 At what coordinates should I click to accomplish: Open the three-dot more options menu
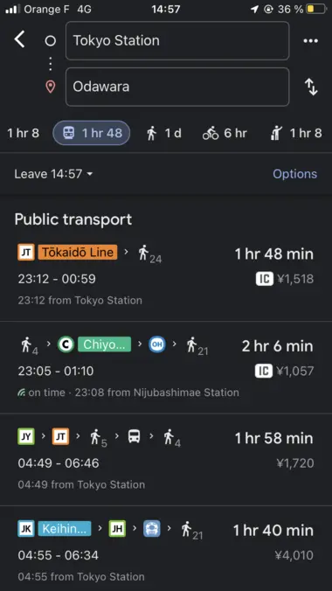pos(311,41)
